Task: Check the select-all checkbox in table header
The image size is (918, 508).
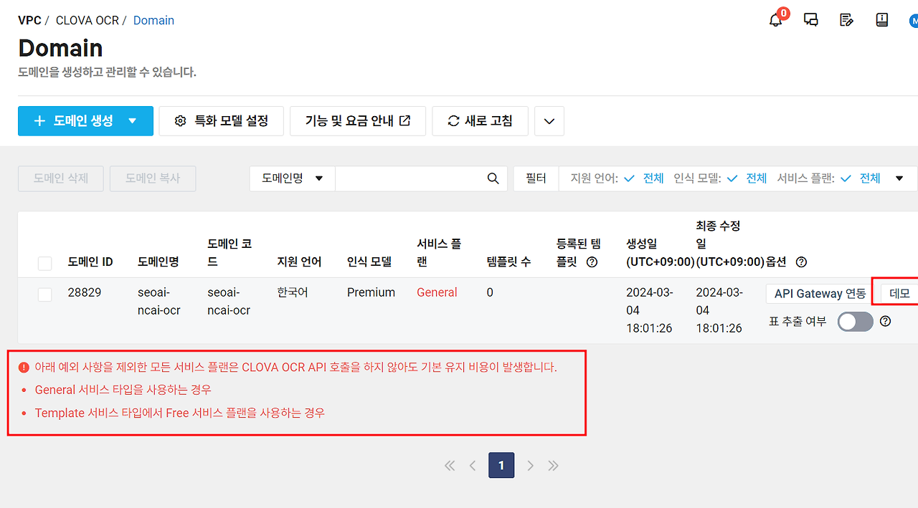Action: tap(44, 262)
